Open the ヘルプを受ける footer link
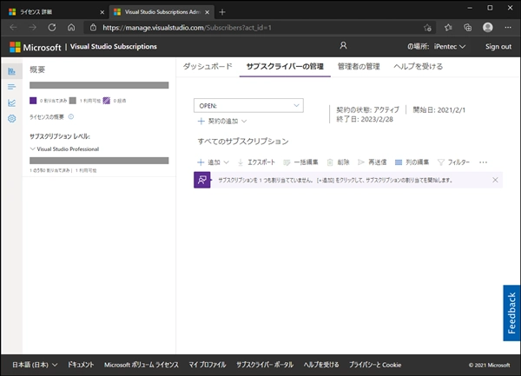The width and height of the screenshot is (521, 376). [321, 365]
